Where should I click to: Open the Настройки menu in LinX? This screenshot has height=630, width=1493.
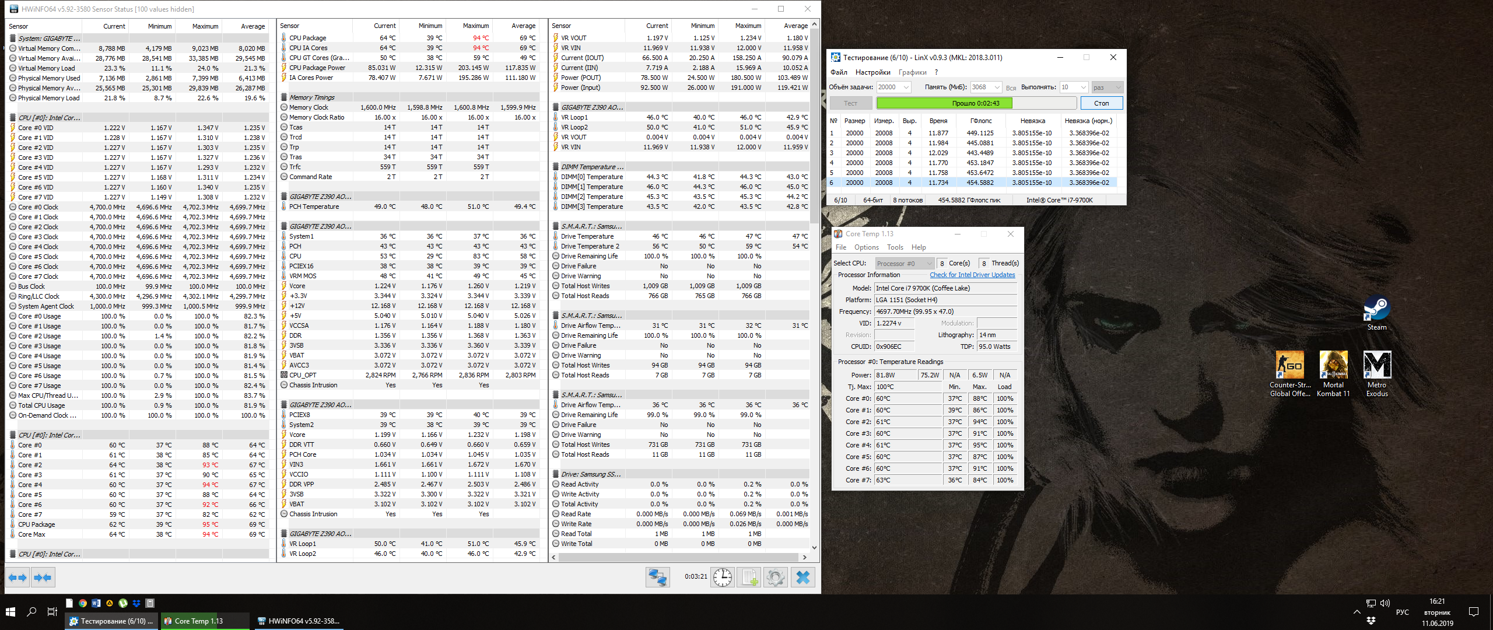pos(872,72)
